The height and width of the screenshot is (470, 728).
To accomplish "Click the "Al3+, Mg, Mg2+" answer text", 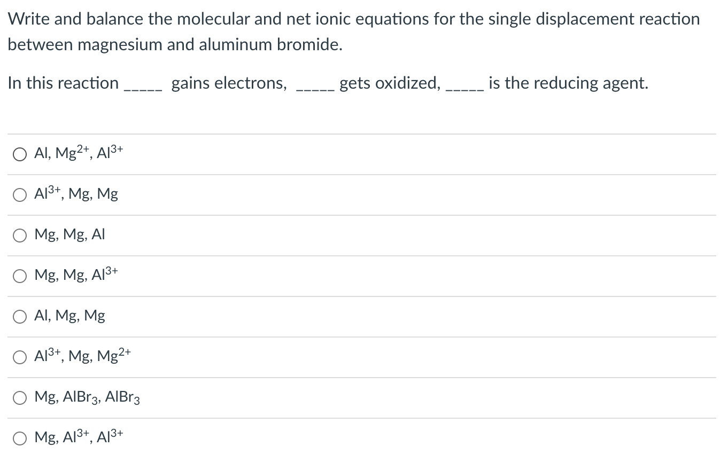I will point(83,356).
